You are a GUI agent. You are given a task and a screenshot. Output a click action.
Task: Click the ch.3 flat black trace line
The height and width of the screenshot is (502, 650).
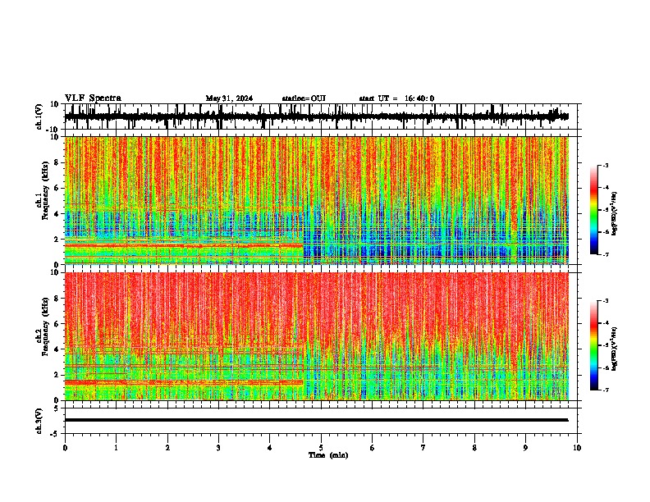pos(316,420)
